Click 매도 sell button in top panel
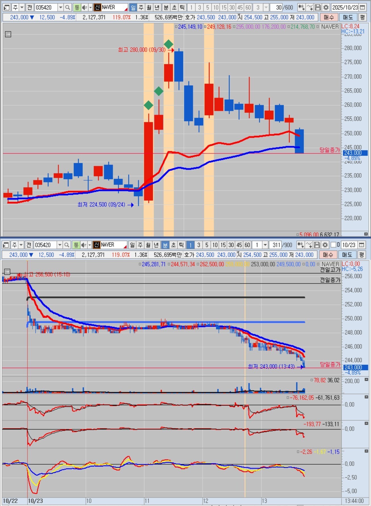The height and width of the screenshot is (506, 371). coord(348,17)
